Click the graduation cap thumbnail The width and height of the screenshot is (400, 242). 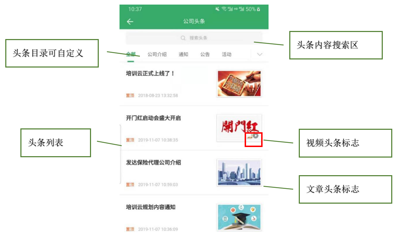tap(239, 217)
